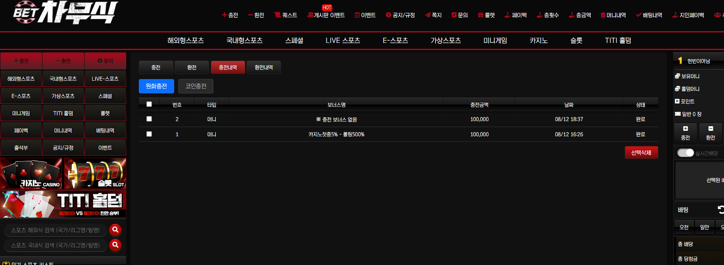
Task: Click the refresh icon beside 배팅
Action: tap(721, 209)
